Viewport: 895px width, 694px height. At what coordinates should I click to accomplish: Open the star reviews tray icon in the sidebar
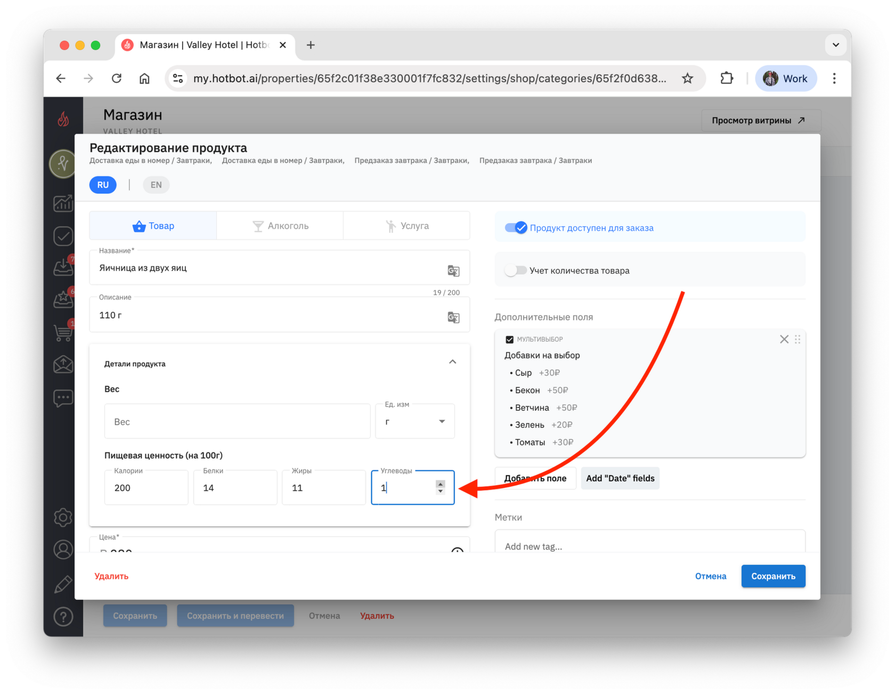pos(63,299)
